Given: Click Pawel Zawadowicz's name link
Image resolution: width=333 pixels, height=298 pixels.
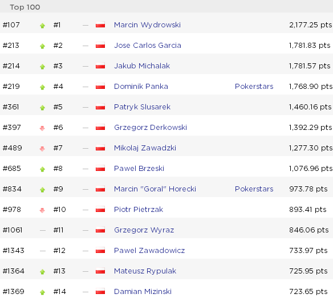Looking at the screenshot, I should (x=149, y=251).
